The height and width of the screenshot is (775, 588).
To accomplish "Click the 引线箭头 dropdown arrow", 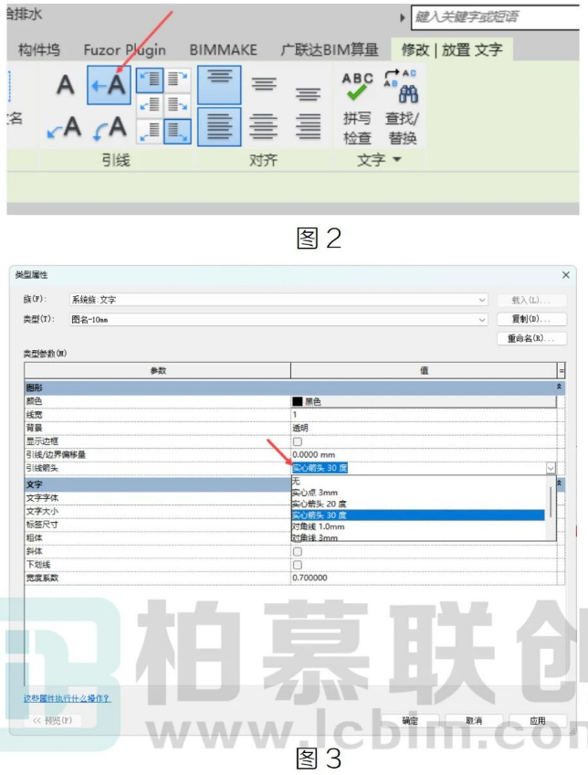I will pyautogui.click(x=551, y=468).
